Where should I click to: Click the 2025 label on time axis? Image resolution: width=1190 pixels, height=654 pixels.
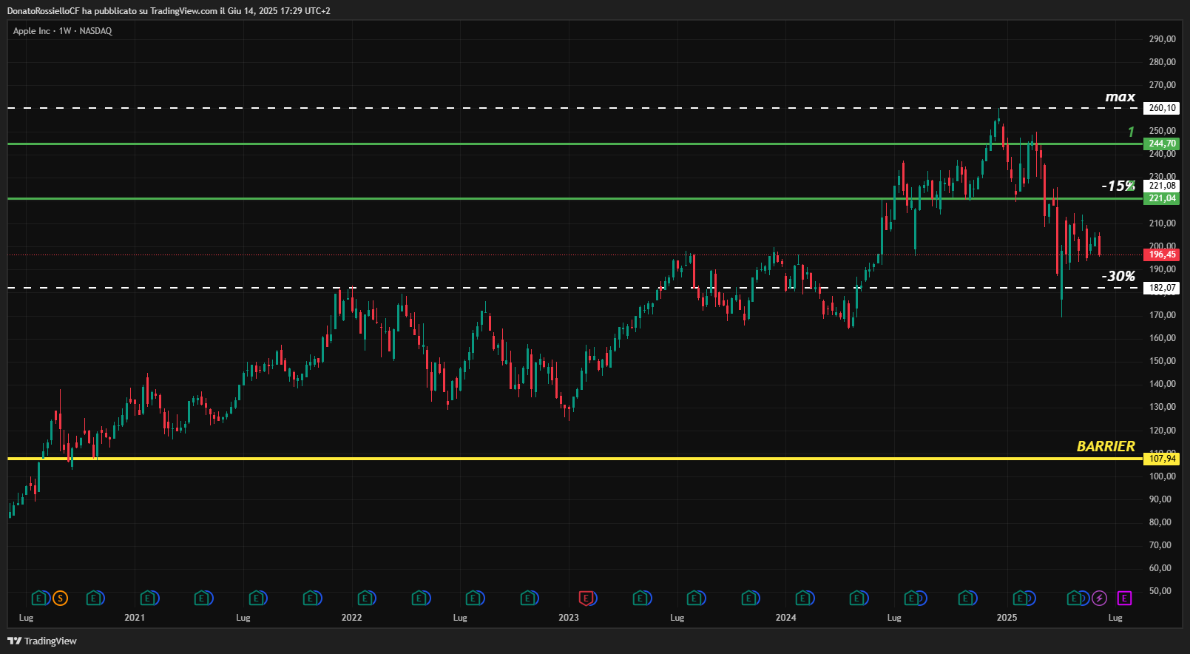[1007, 618]
